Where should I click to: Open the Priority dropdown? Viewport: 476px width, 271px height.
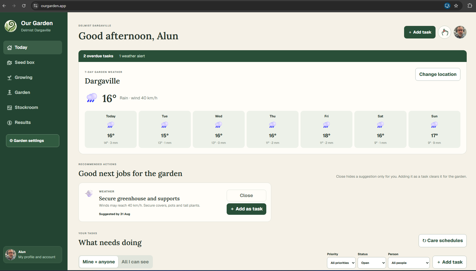click(341, 263)
